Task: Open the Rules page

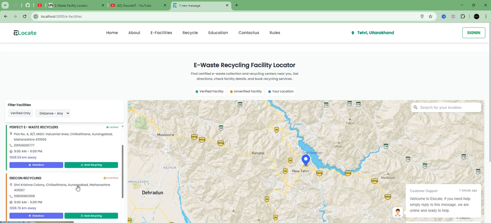Action: 275,33
